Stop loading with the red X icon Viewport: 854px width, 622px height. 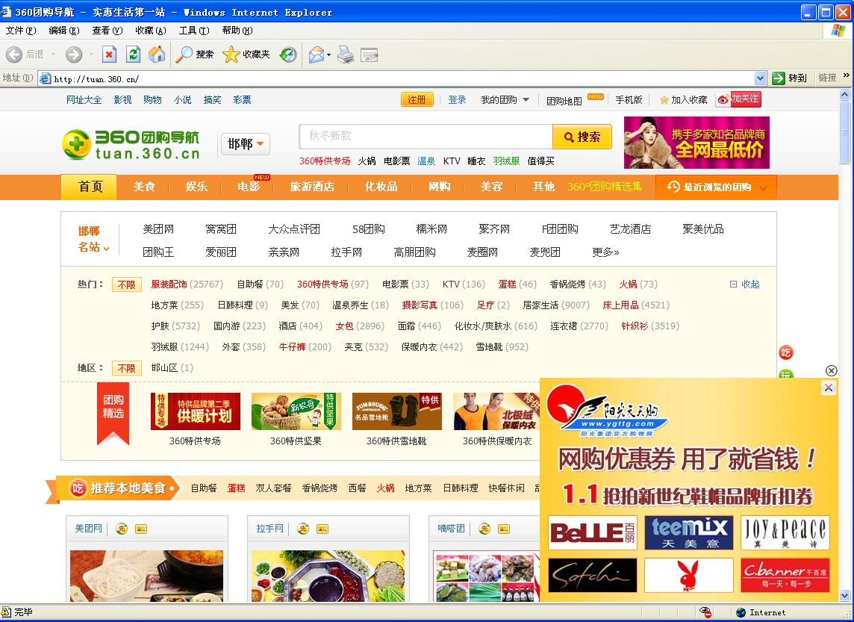pyautogui.click(x=110, y=55)
